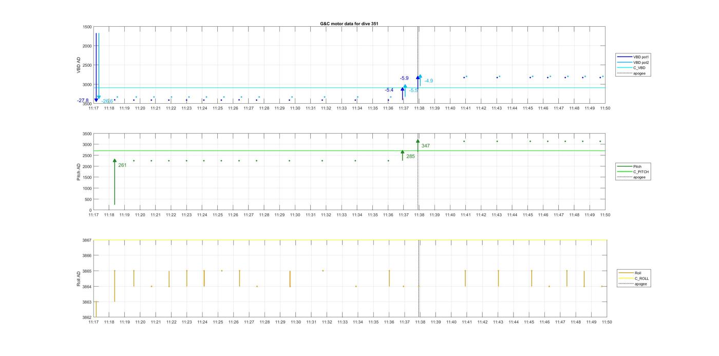Click the "3867" tick on Roll axis
Viewport: 719px width, 356px height.
86,240
